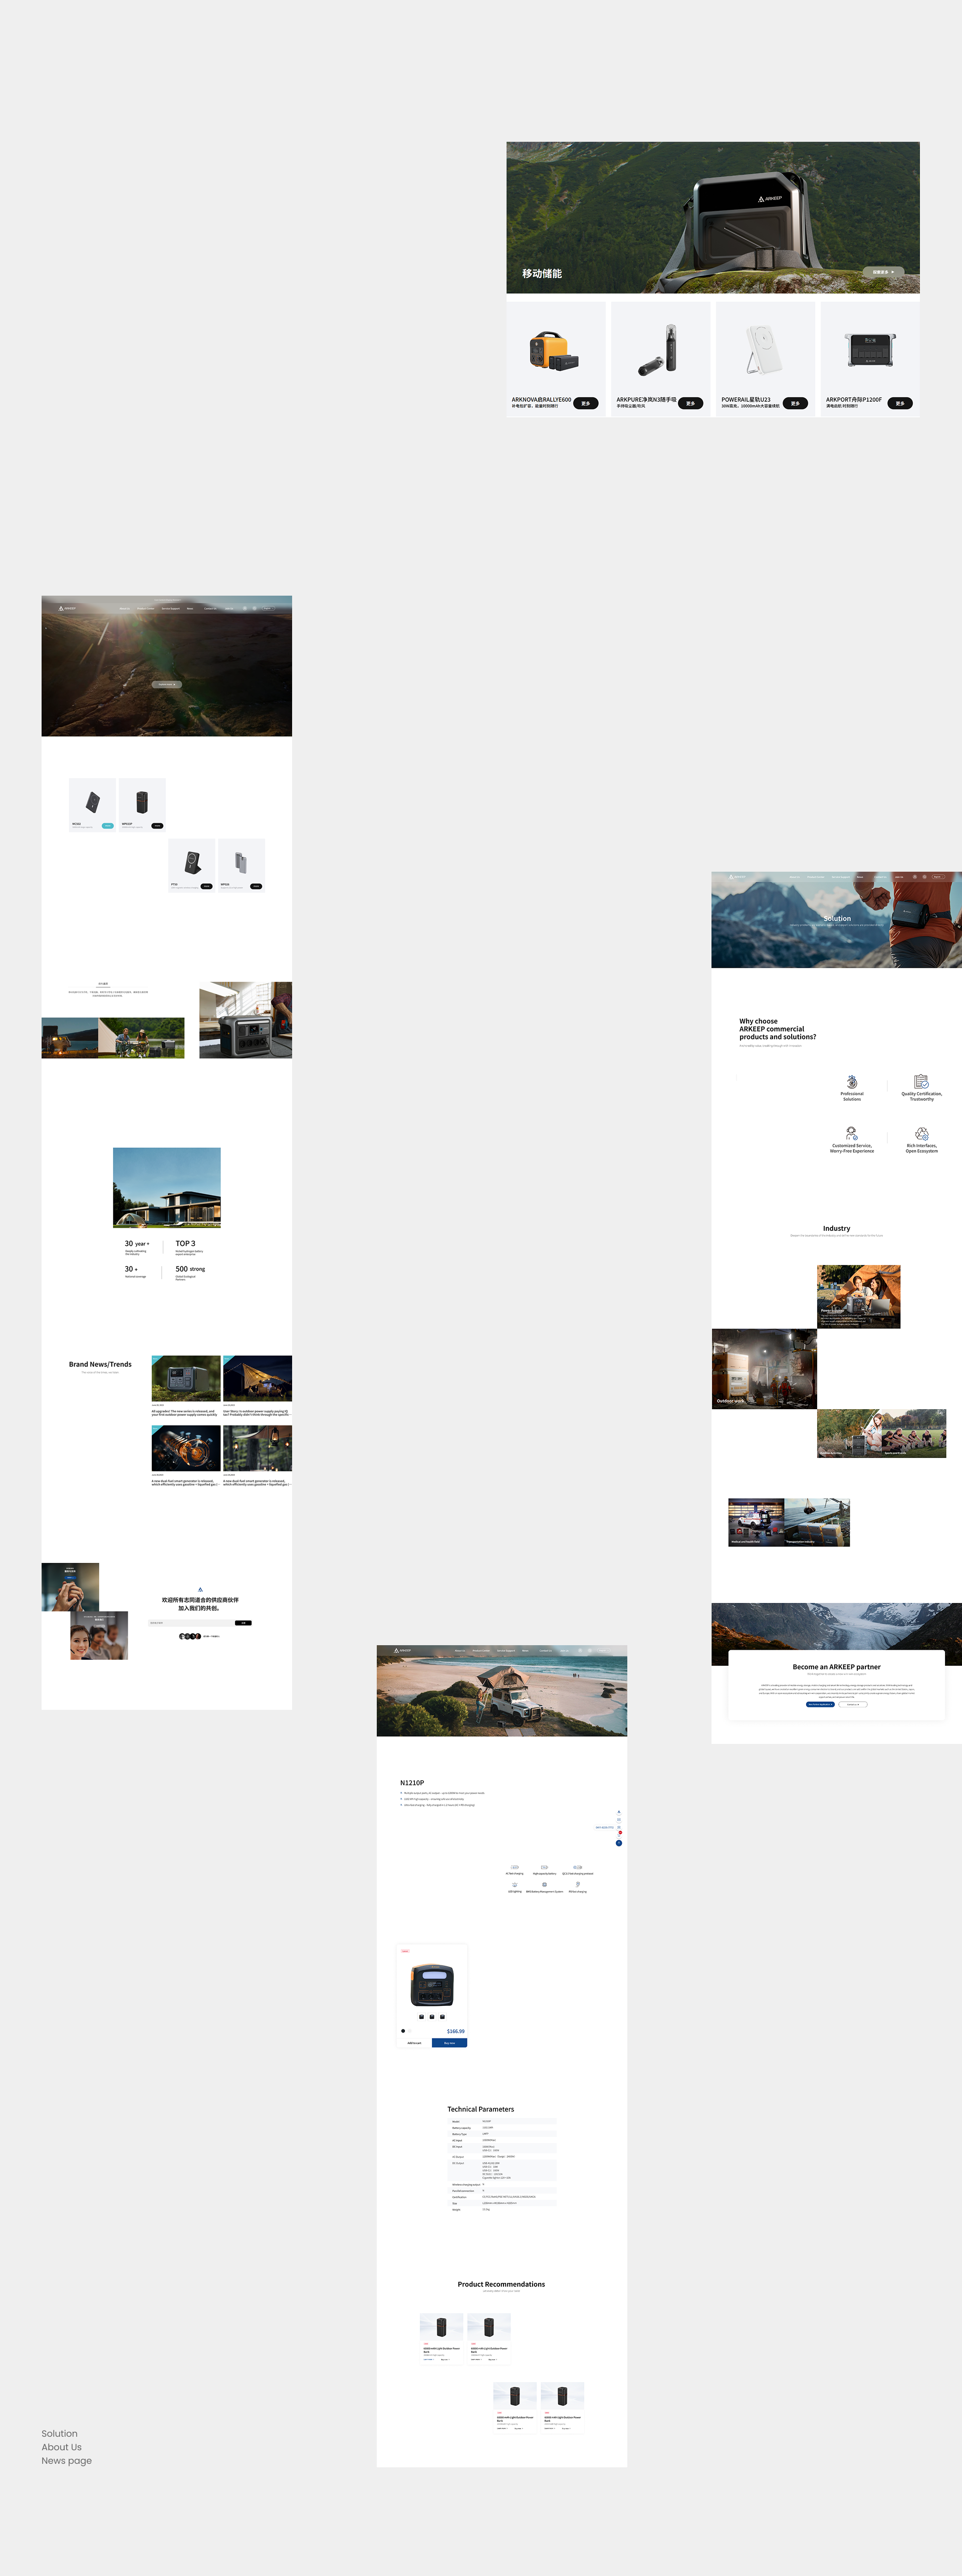Open the English language dropdown on Solution page
Image resolution: width=962 pixels, height=2576 pixels.
[938, 877]
